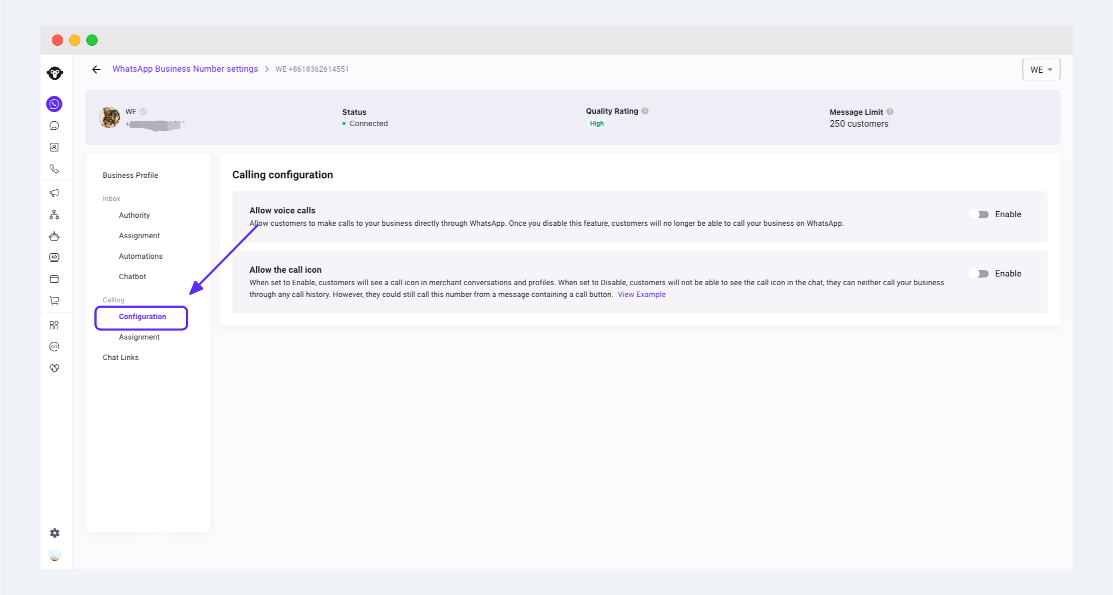Open the settings gear at sidebar bottom
This screenshot has width=1113, height=595.
point(54,533)
